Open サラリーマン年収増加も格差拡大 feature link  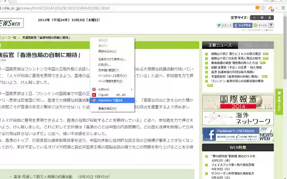pyautogui.click(x=233, y=173)
